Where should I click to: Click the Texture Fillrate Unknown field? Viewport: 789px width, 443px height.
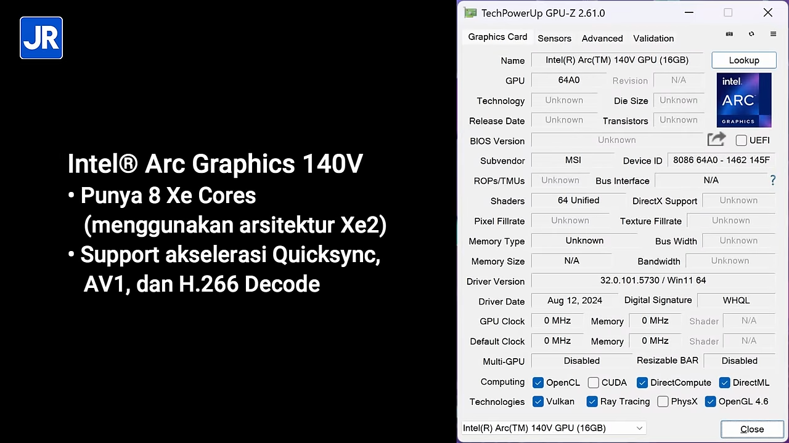731,220
